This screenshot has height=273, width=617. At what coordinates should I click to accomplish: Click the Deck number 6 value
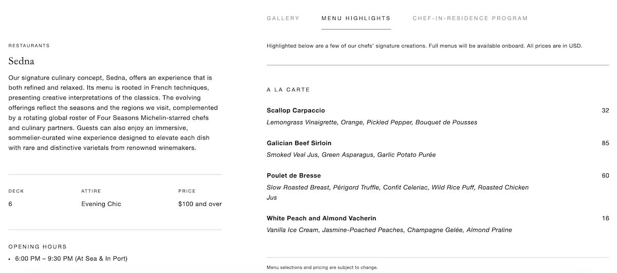[x=10, y=204]
